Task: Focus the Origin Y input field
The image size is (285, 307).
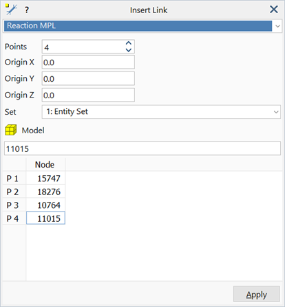Action: [x=88, y=79]
